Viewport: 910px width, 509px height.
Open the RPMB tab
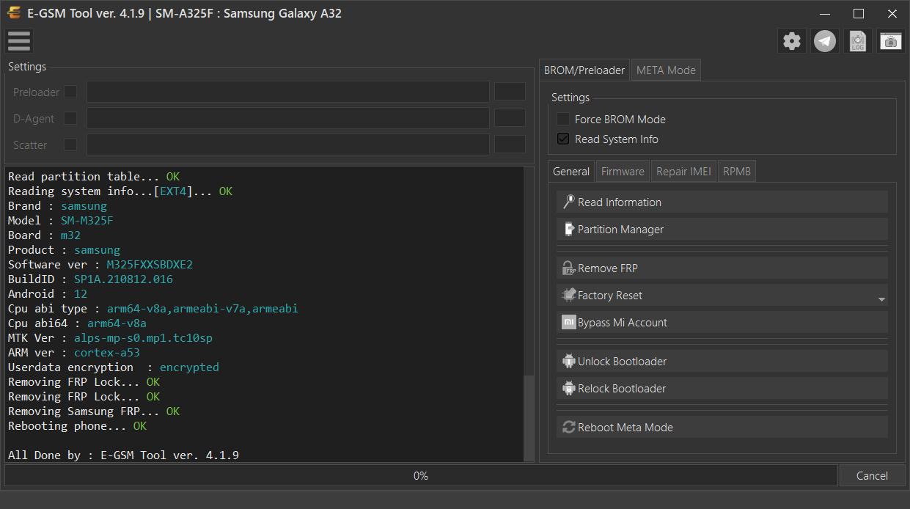pos(737,172)
